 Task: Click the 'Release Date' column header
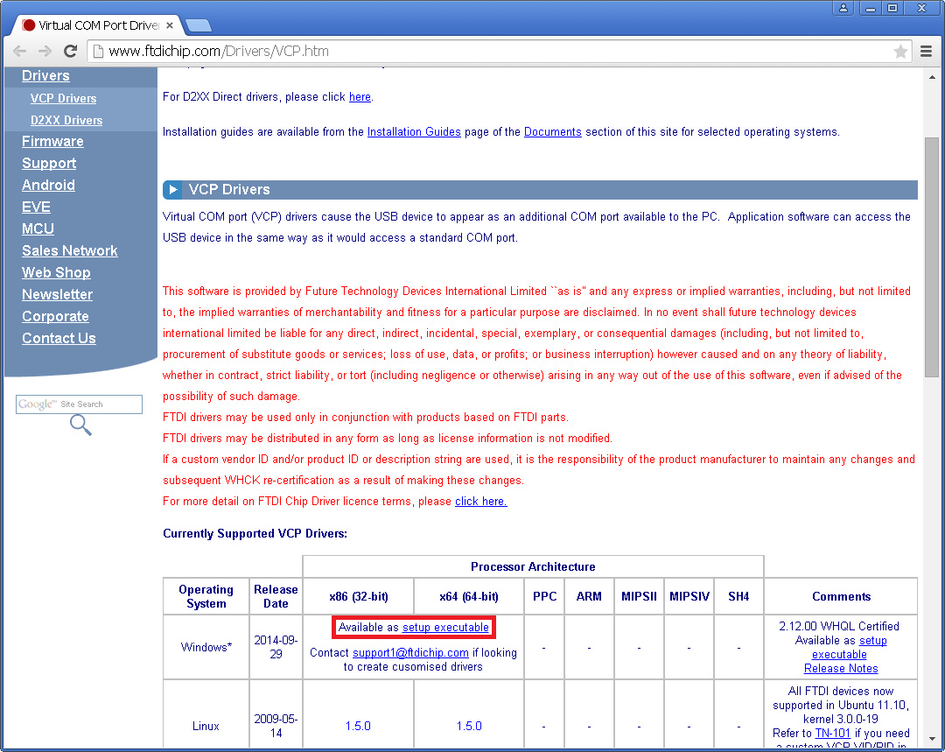276,596
